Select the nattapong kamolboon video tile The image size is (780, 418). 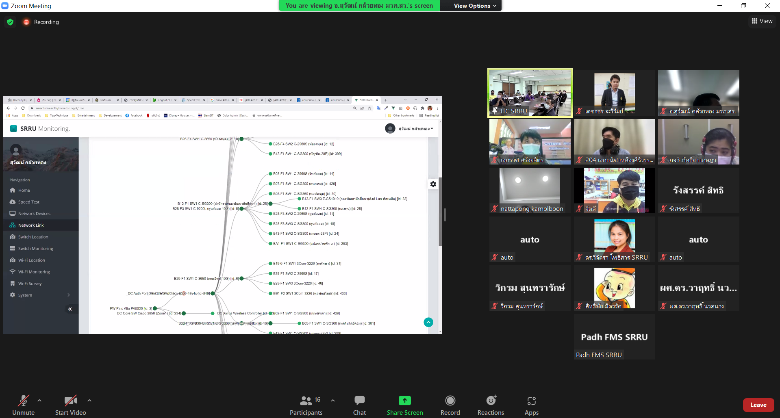(x=530, y=191)
